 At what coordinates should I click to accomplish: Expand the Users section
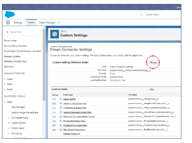click(5, 79)
